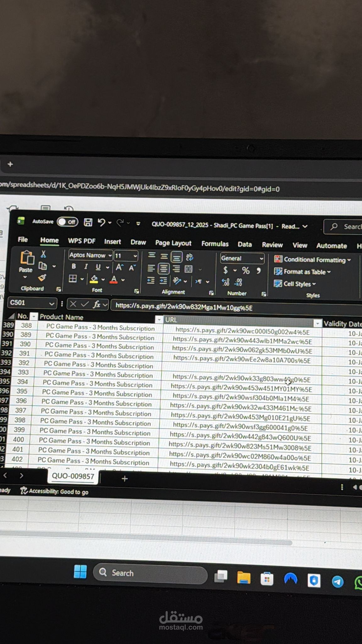Image resolution: width=362 pixels, height=644 pixels.
Task: Click the Redo arrow icon
Action: 120,223
